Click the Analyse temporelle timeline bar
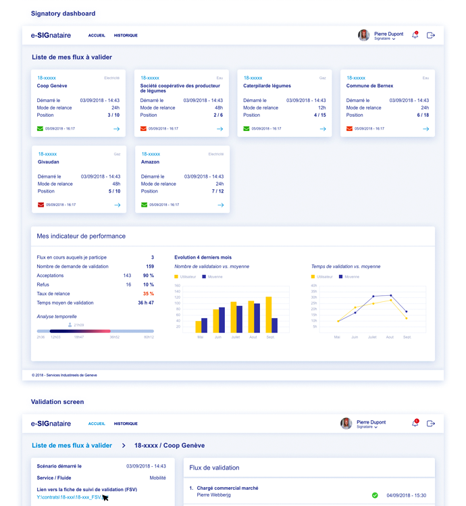 pyautogui.click(x=95, y=331)
